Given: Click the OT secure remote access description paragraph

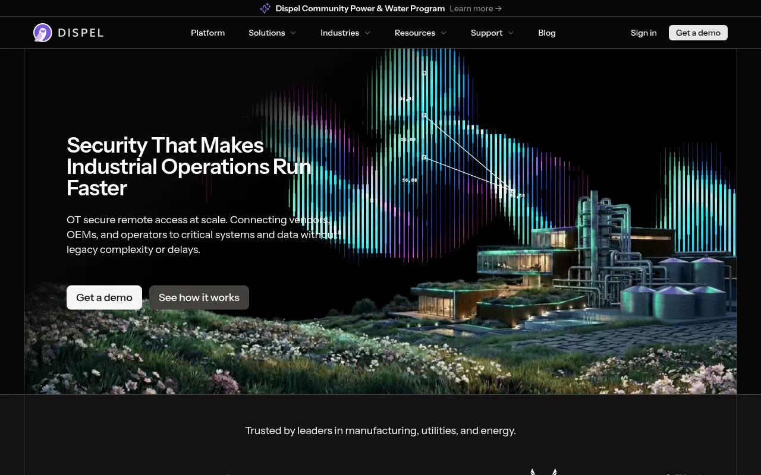Looking at the screenshot, I should tap(205, 235).
